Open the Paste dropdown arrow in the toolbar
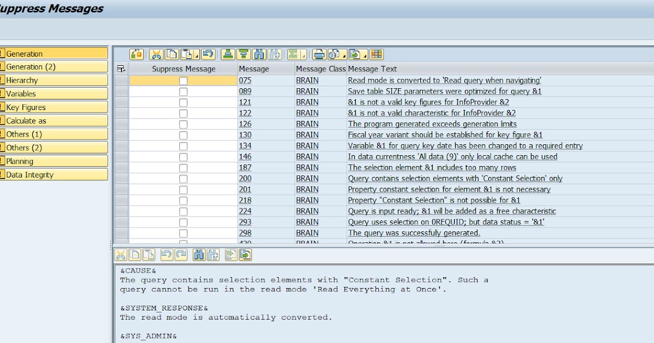This screenshot has width=654, height=343. [197, 56]
